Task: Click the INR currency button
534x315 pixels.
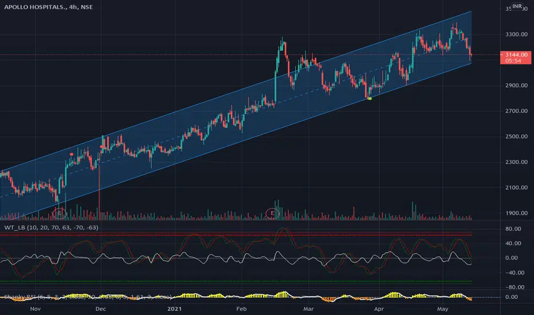Action: (x=517, y=6)
